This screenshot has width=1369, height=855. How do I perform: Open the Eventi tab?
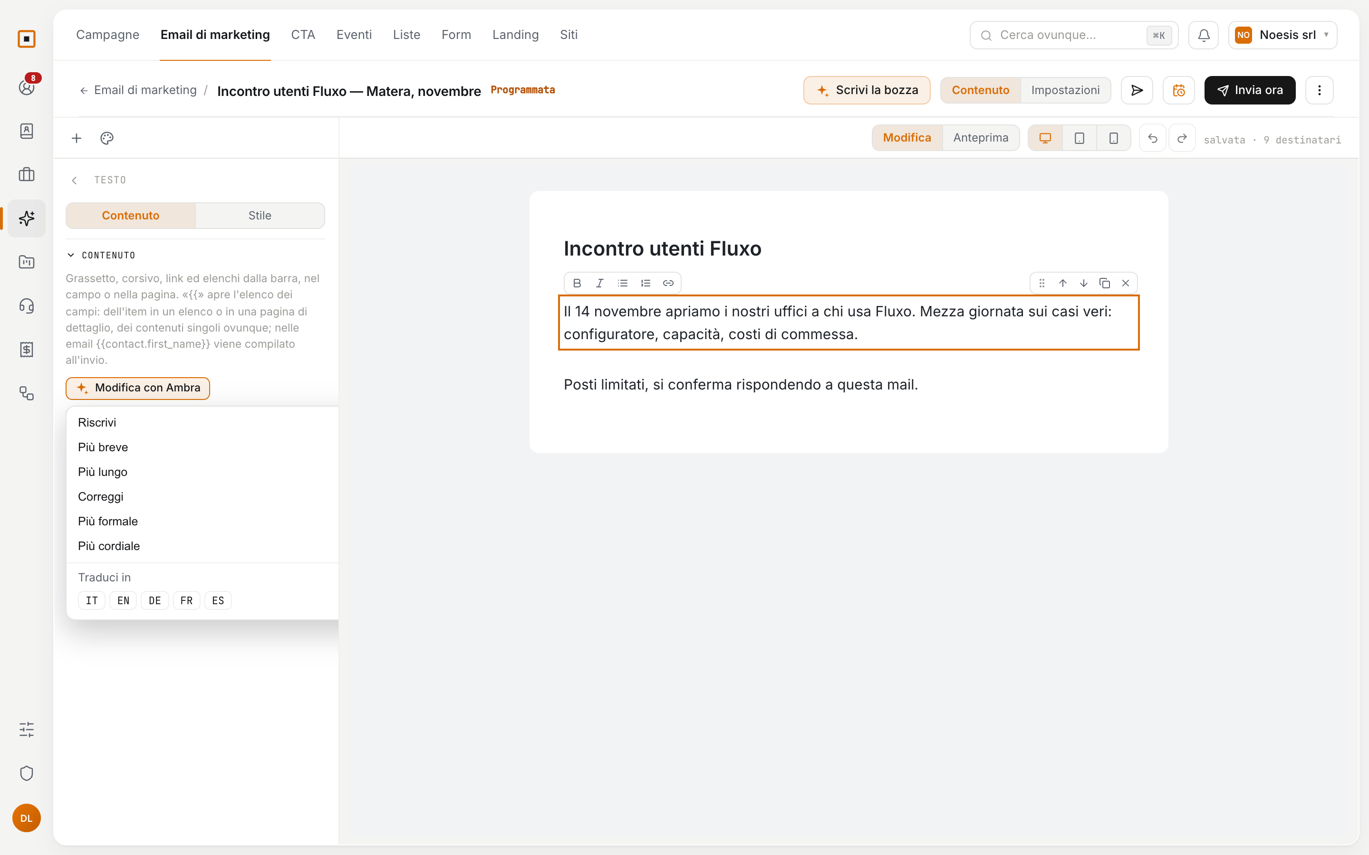pos(354,35)
